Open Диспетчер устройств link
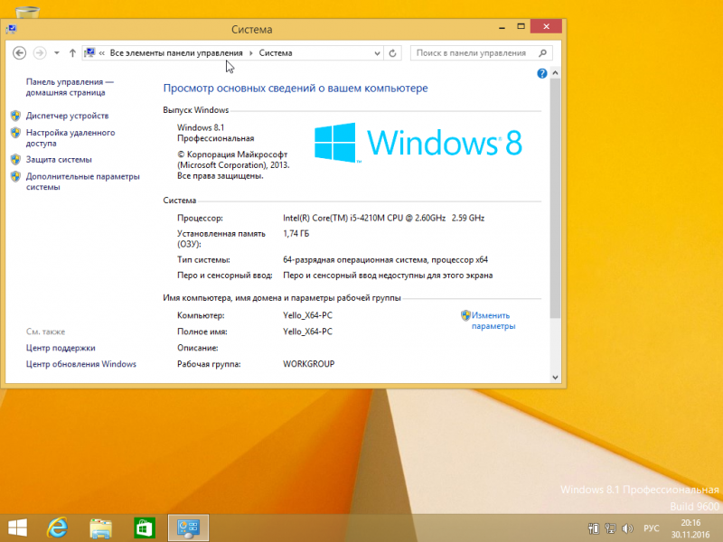The width and height of the screenshot is (723, 542). click(67, 116)
